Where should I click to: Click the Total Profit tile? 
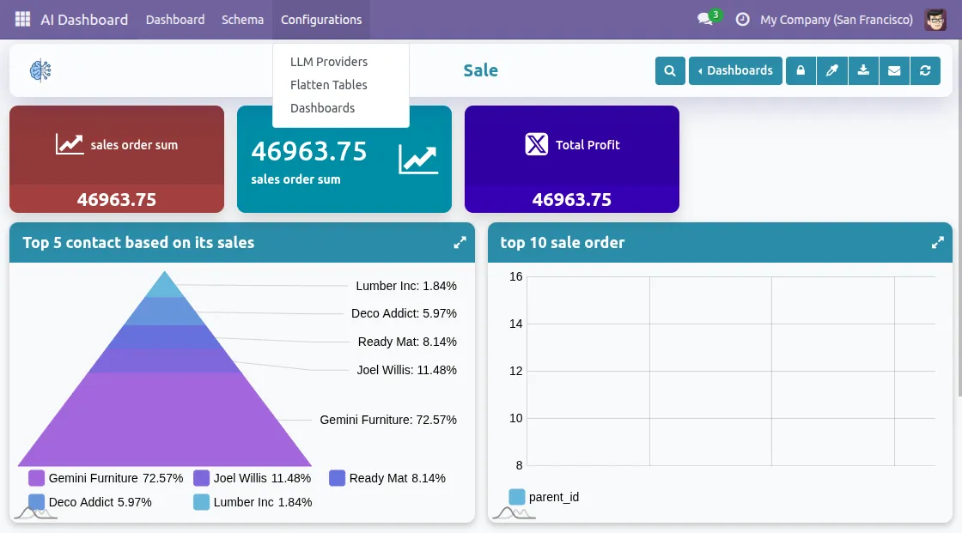(x=572, y=159)
